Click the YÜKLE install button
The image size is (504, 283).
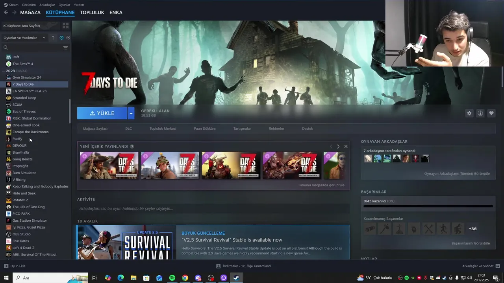102,113
